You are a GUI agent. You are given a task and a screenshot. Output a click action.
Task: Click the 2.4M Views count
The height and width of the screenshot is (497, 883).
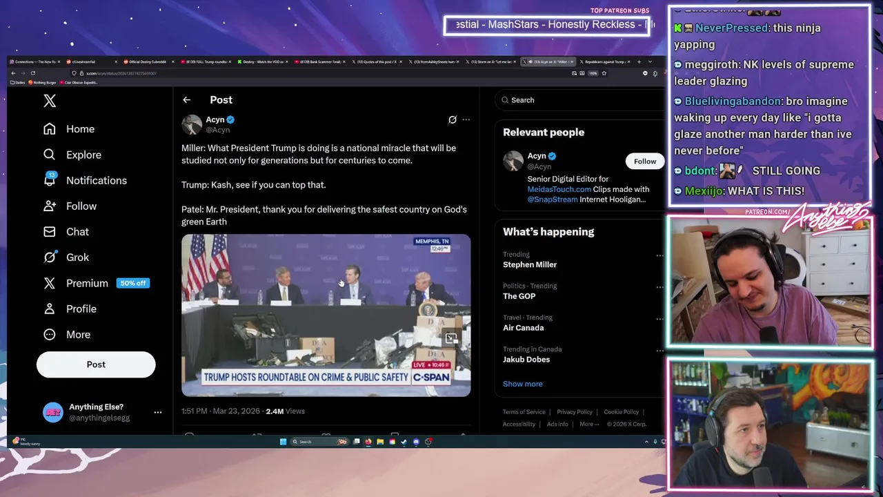285,411
